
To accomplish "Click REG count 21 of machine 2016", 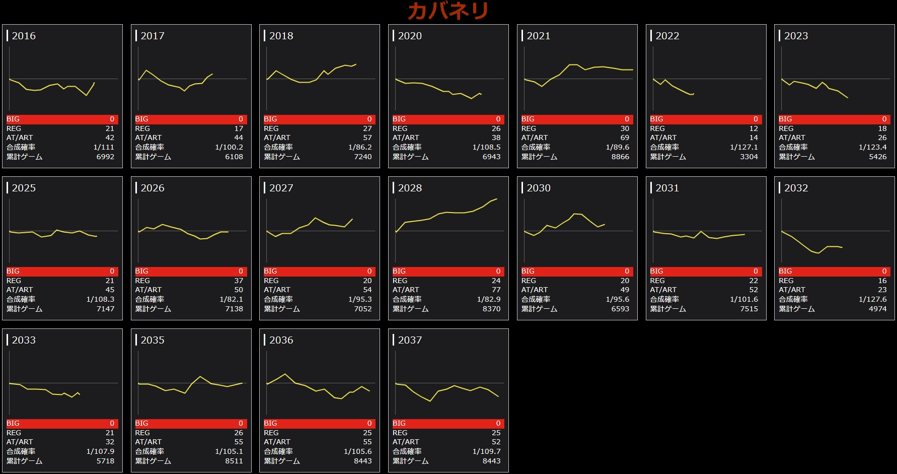I will pos(110,128).
